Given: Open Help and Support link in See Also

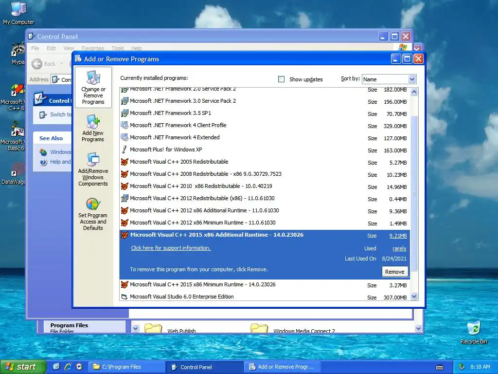Looking at the screenshot, I should pyautogui.click(x=60, y=162).
